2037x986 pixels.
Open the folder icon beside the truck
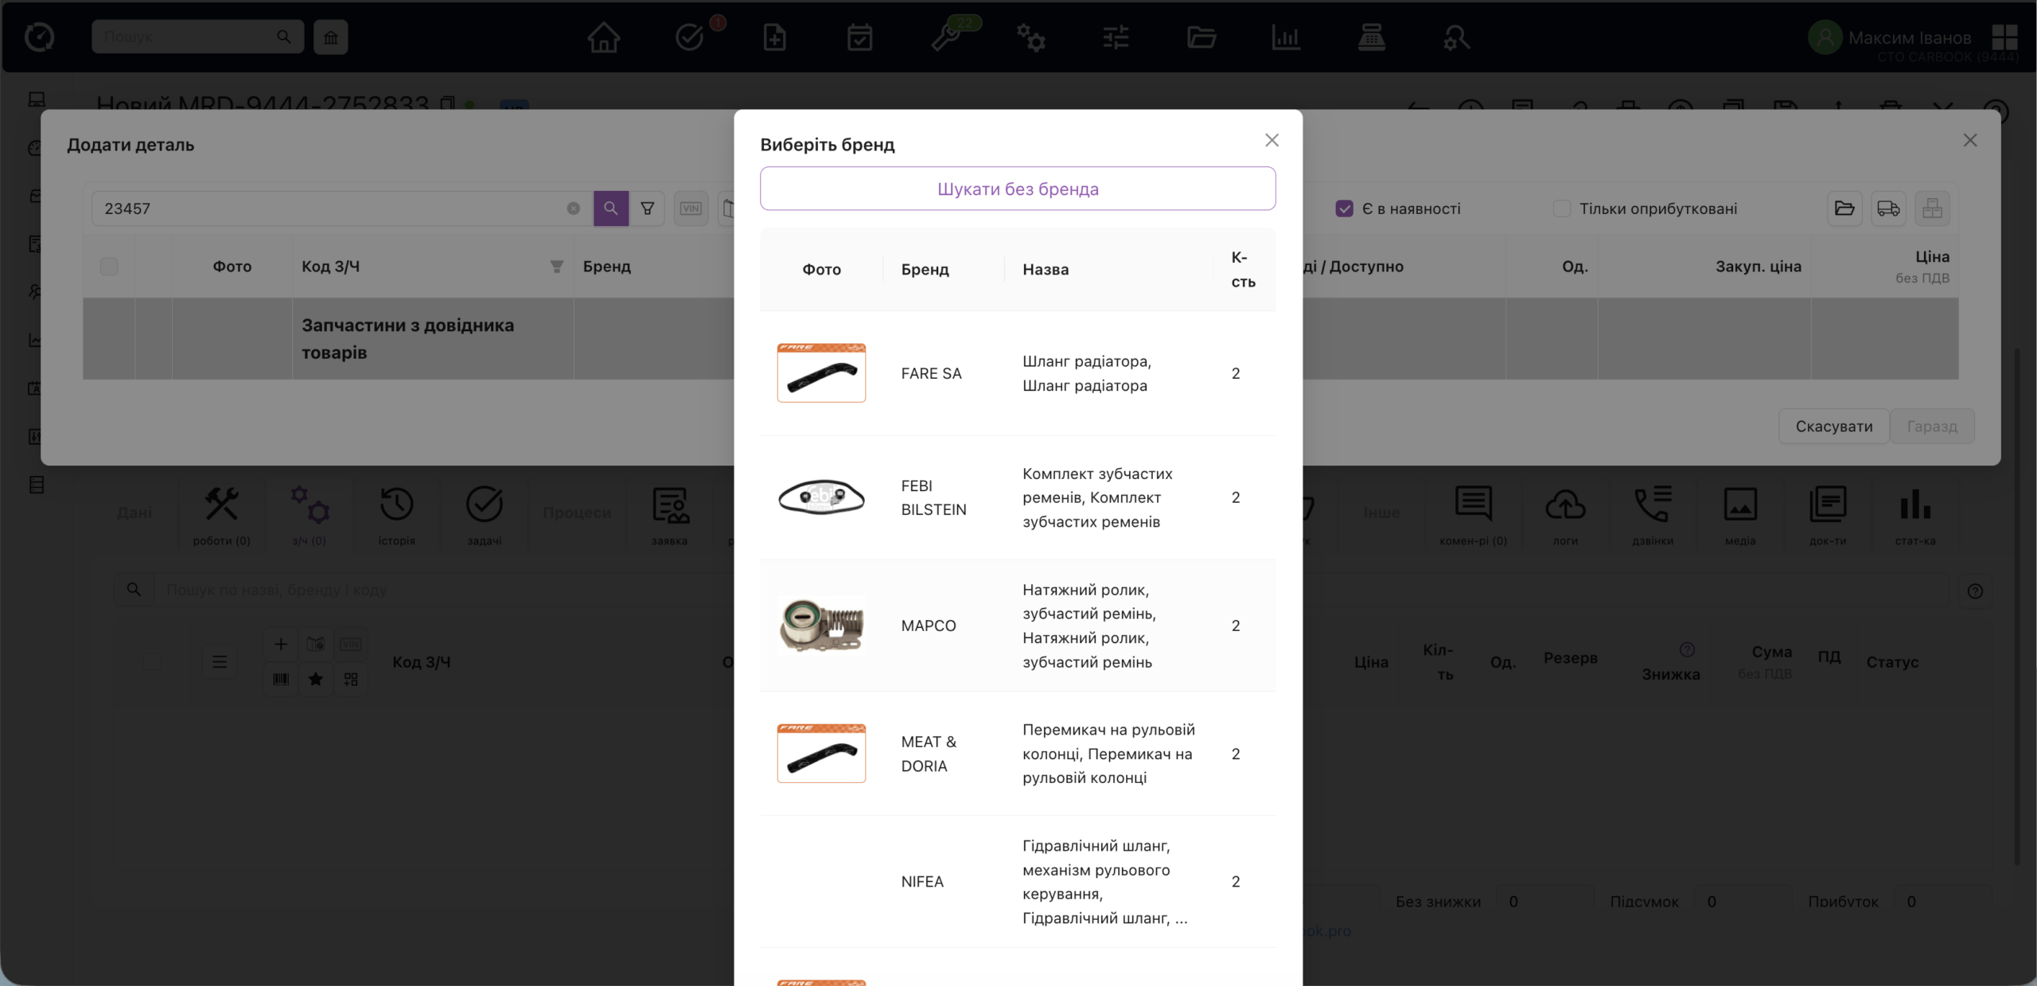click(x=1844, y=209)
